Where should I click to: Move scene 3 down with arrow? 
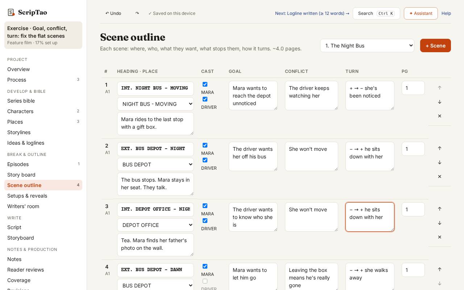pos(440,223)
